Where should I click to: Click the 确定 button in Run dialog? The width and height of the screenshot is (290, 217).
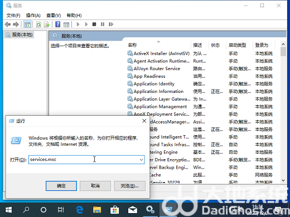click(x=61, y=186)
